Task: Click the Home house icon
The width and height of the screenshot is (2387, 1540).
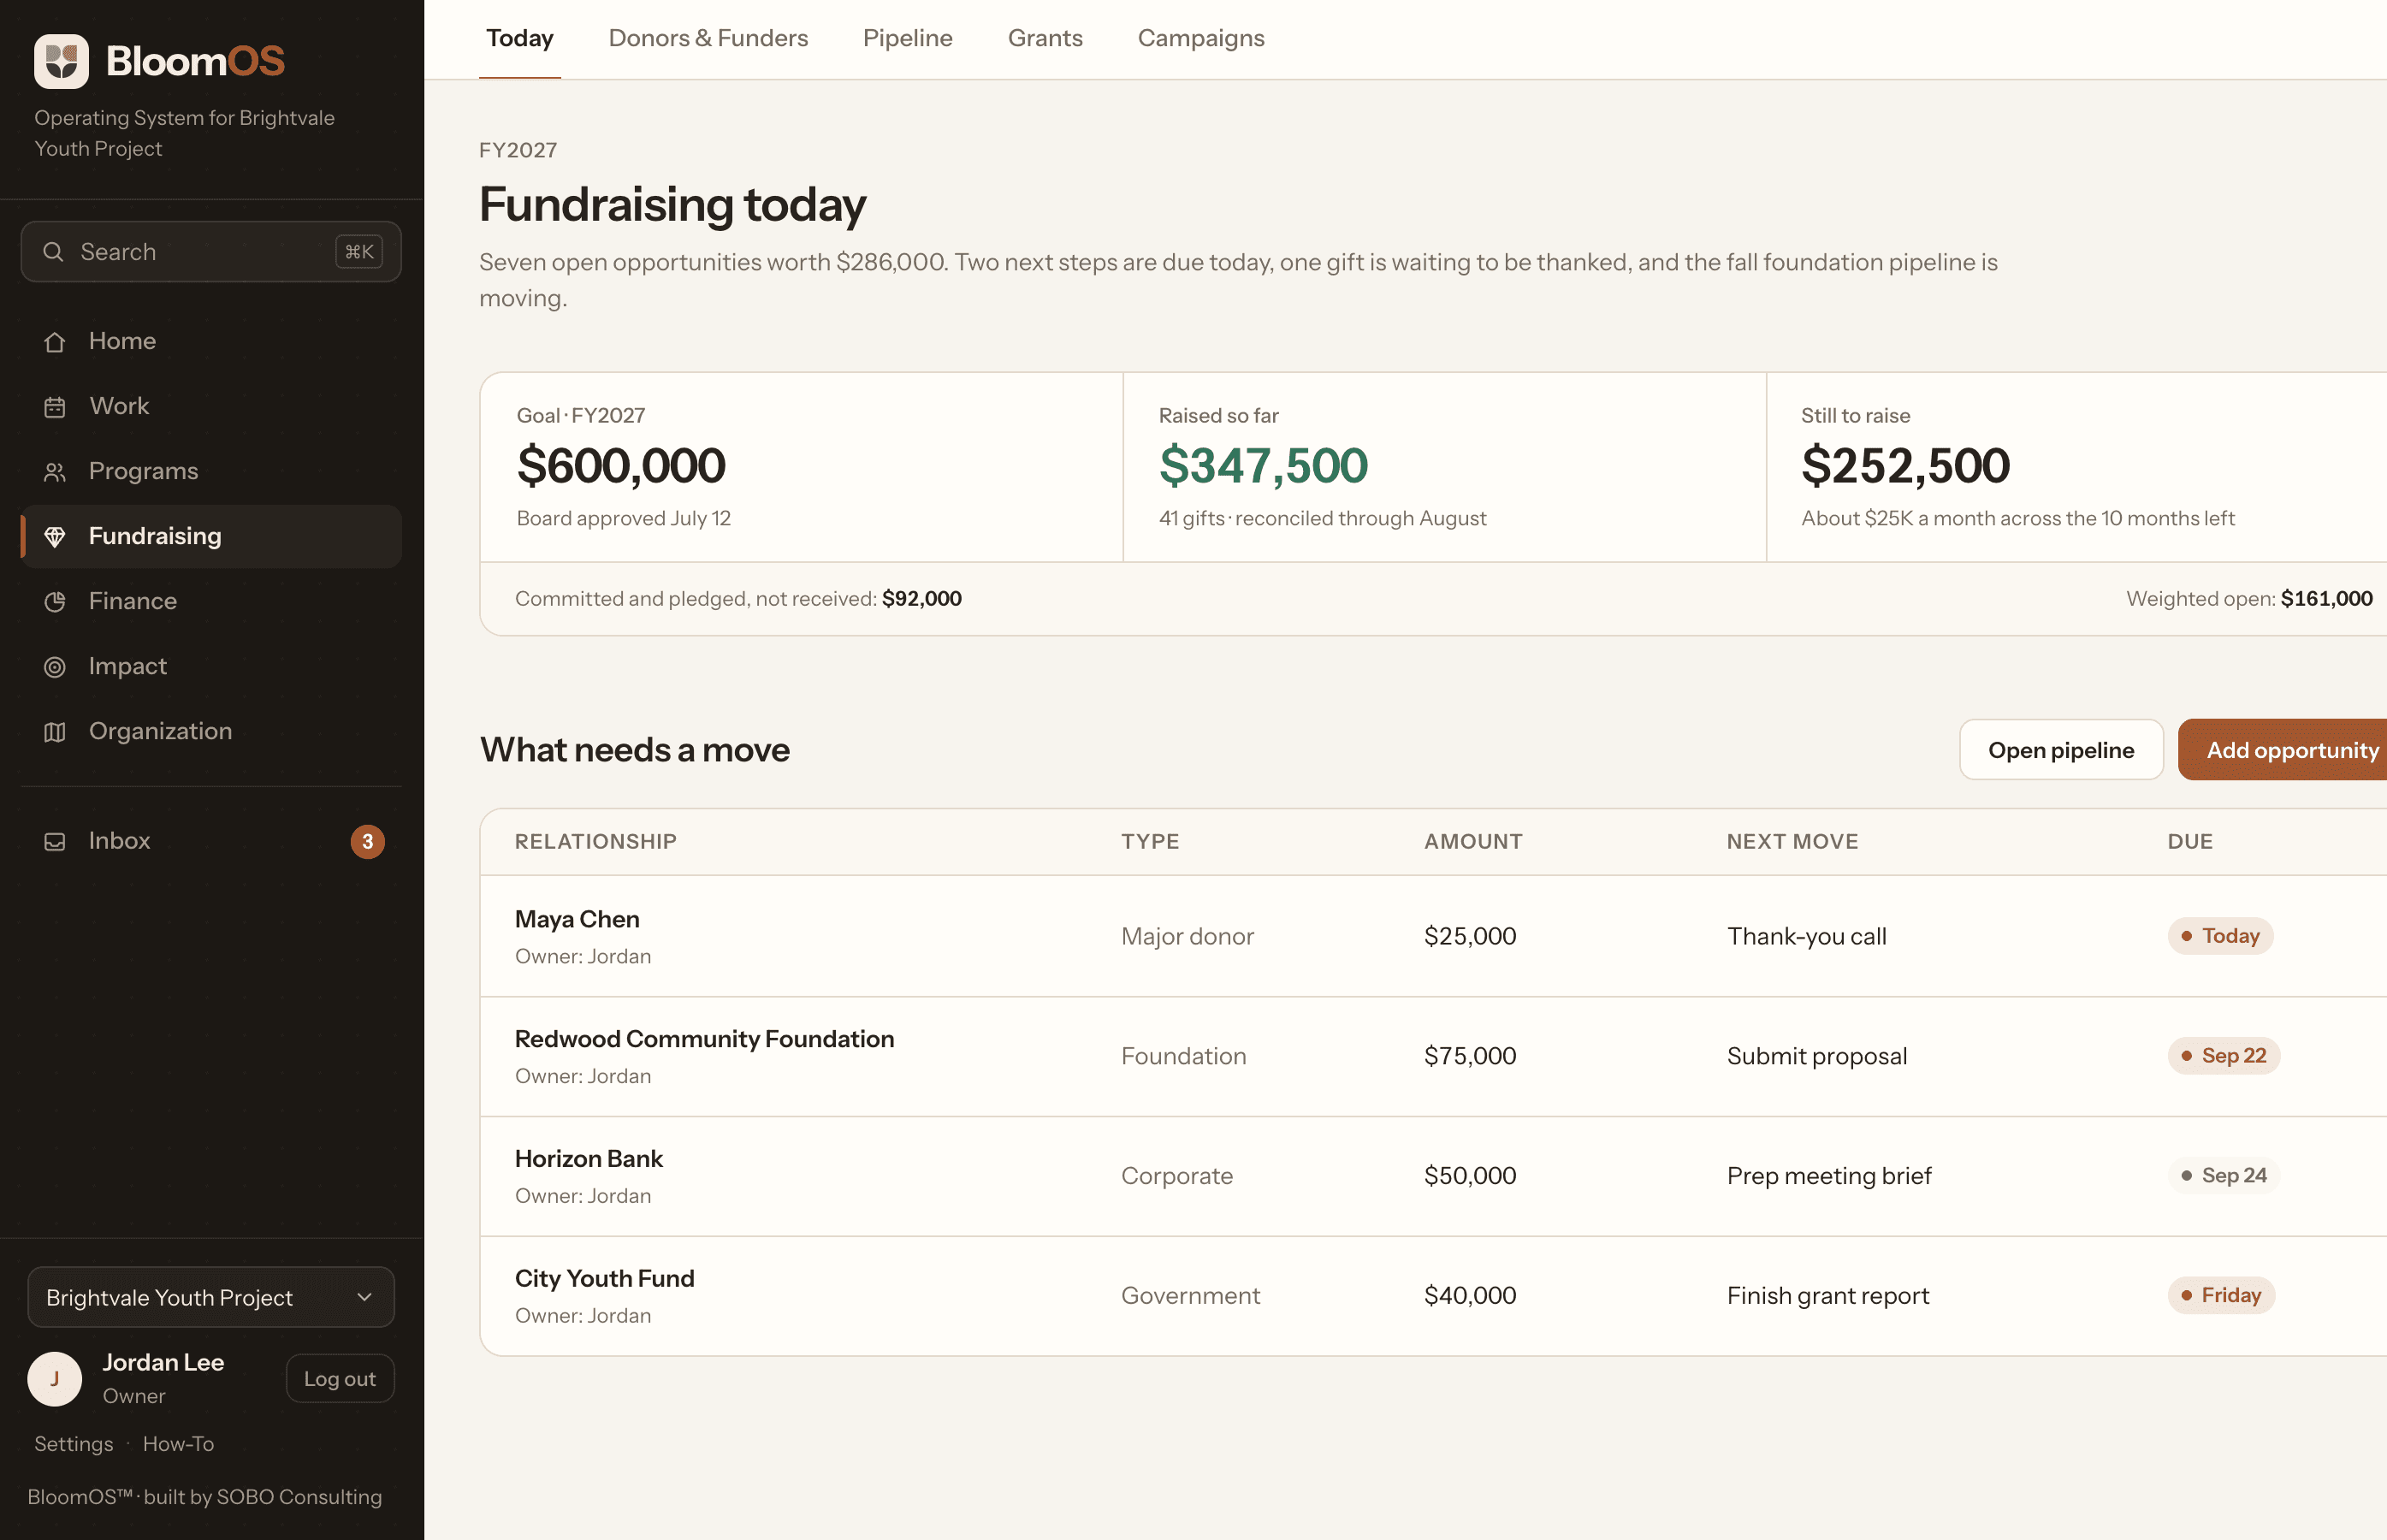Action: pyautogui.click(x=55, y=342)
